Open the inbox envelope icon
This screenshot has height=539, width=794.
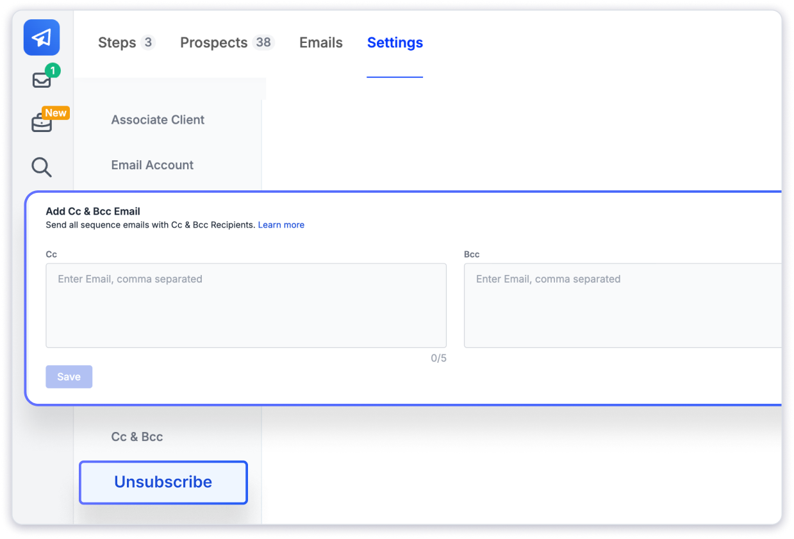(x=41, y=81)
